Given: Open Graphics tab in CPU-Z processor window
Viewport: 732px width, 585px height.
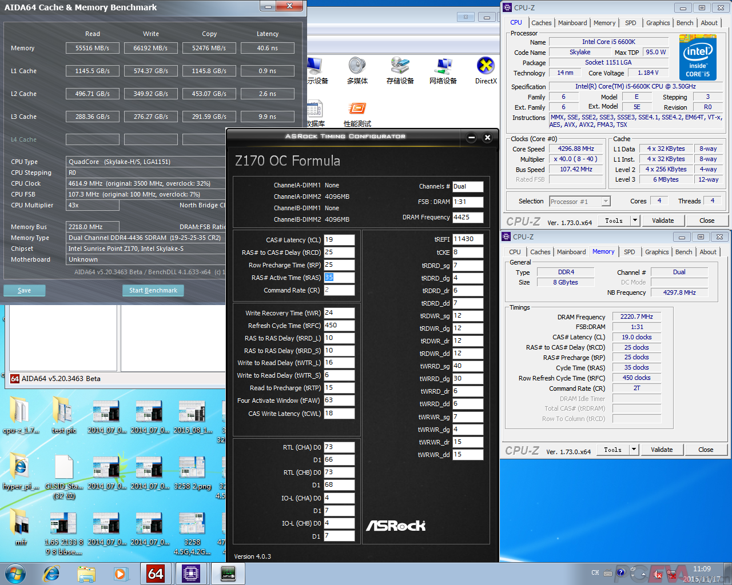Looking at the screenshot, I should [x=658, y=23].
